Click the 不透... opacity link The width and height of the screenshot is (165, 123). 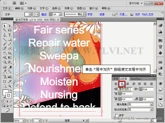point(124,14)
